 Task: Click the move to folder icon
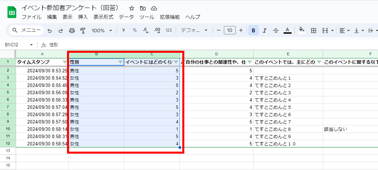coord(143,8)
